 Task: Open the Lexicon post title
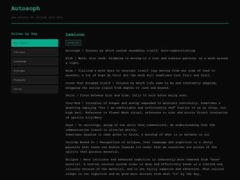(x=75, y=35)
